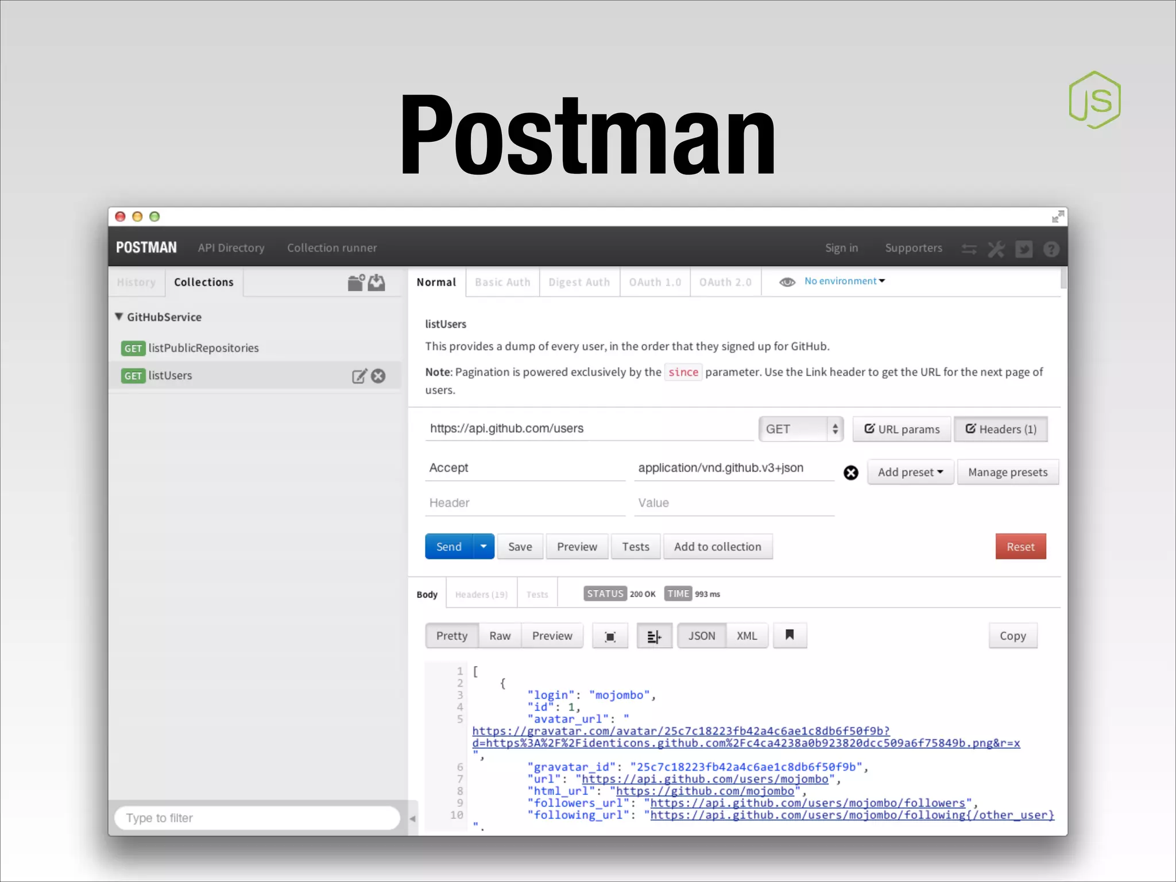The width and height of the screenshot is (1176, 882).
Task: Click the Save button
Action: pyautogui.click(x=520, y=547)
